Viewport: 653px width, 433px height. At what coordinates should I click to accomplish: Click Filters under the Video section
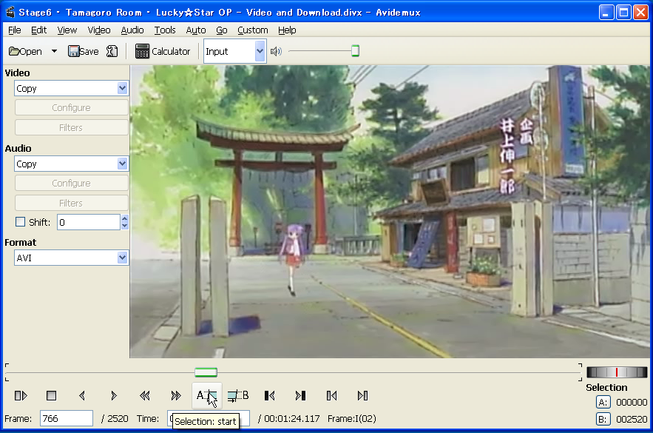71,127
